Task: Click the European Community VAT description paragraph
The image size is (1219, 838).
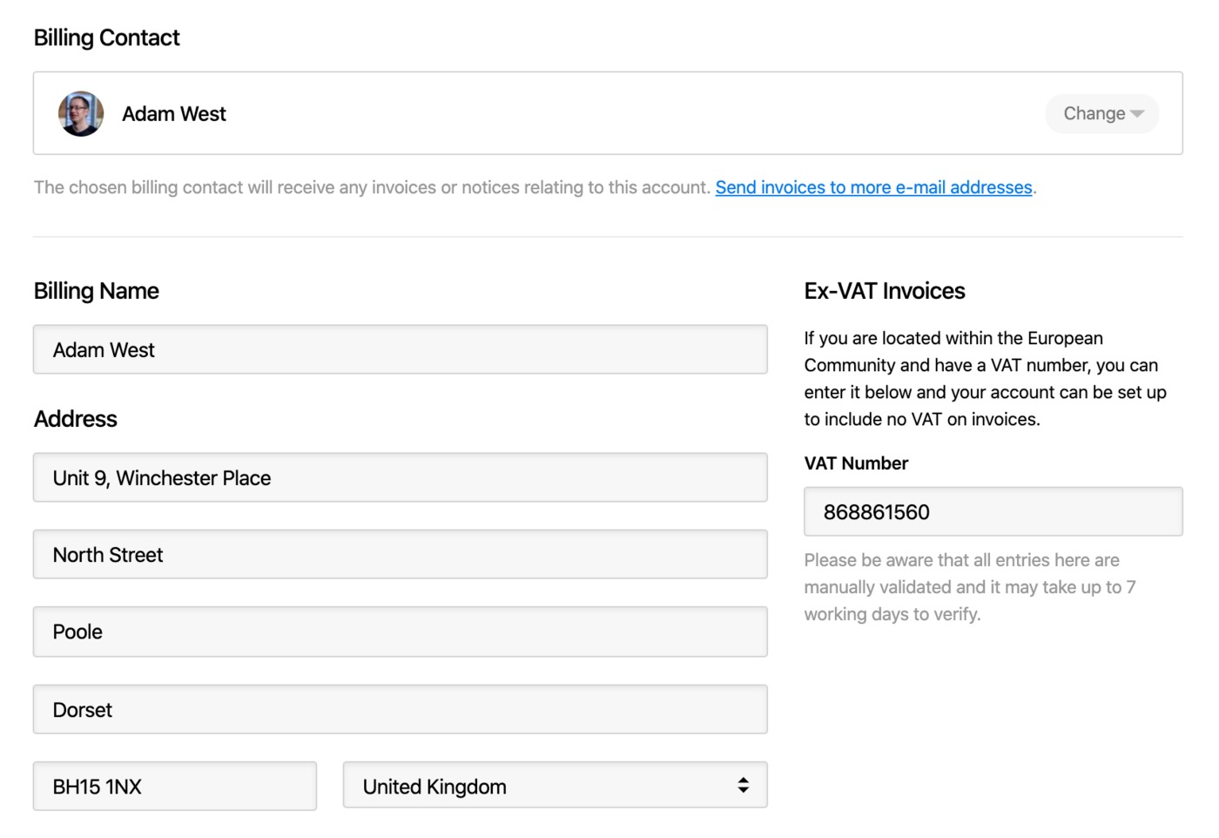Action: (985, 379)
